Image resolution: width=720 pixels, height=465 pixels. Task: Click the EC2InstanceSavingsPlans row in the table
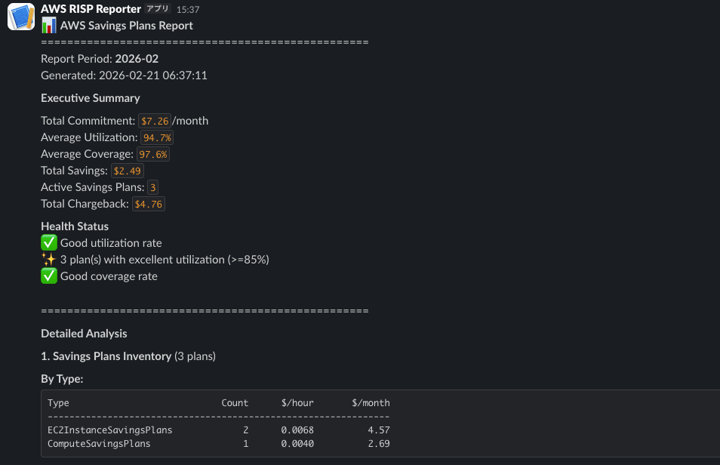pyautogui.click(x=109, y=430)
